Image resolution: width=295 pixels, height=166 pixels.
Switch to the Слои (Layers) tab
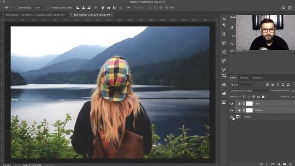point(233,77)
